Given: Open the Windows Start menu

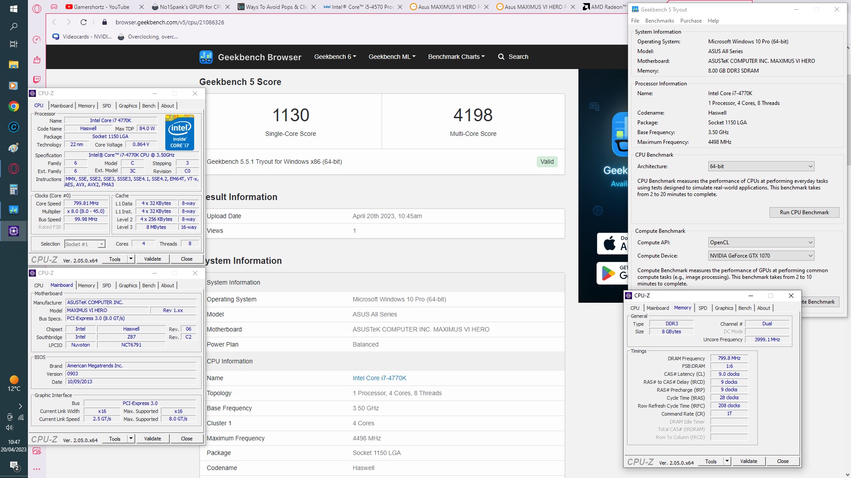Looking at the screenshot, I should [x=13, y=9].
